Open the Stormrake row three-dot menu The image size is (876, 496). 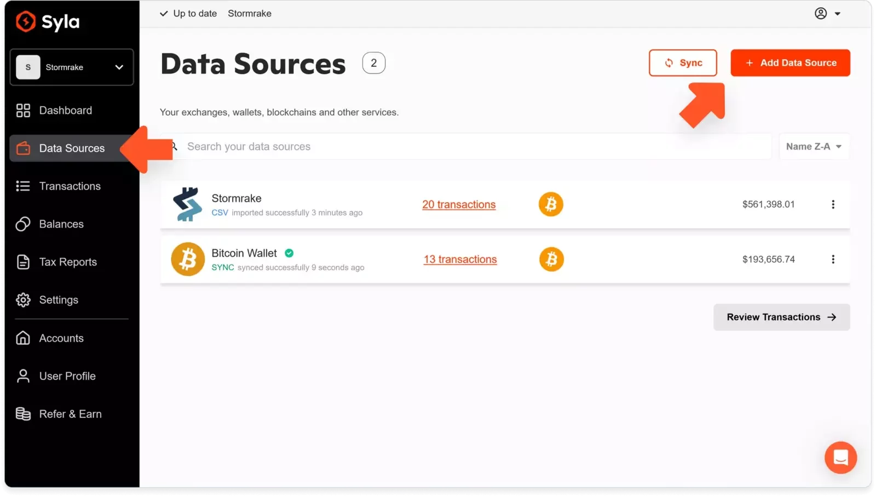[833, 205]
